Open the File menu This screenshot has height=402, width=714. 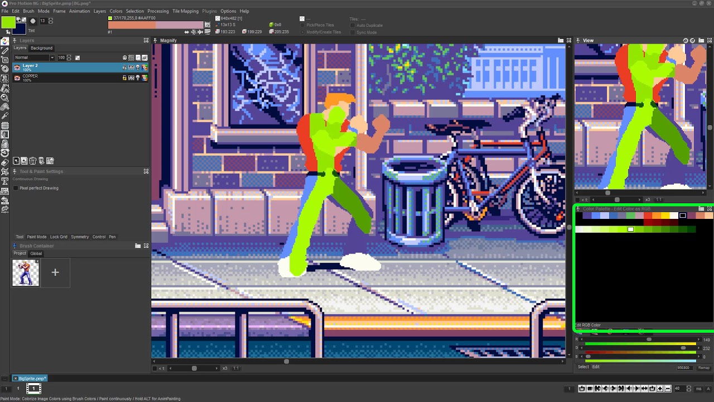(4, 11)
